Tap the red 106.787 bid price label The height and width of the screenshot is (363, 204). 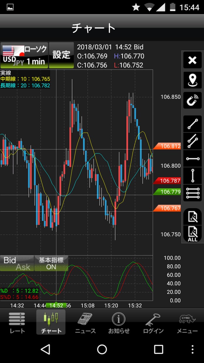pos(167,181)
